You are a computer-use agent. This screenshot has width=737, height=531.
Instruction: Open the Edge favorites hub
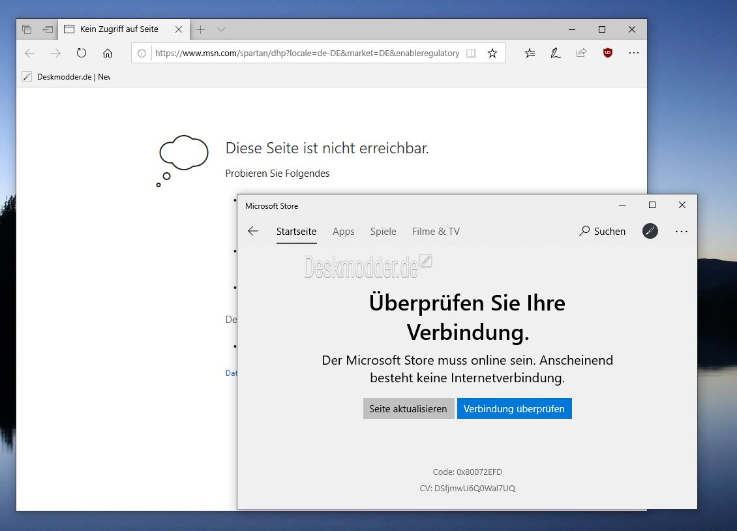(530, 53)
